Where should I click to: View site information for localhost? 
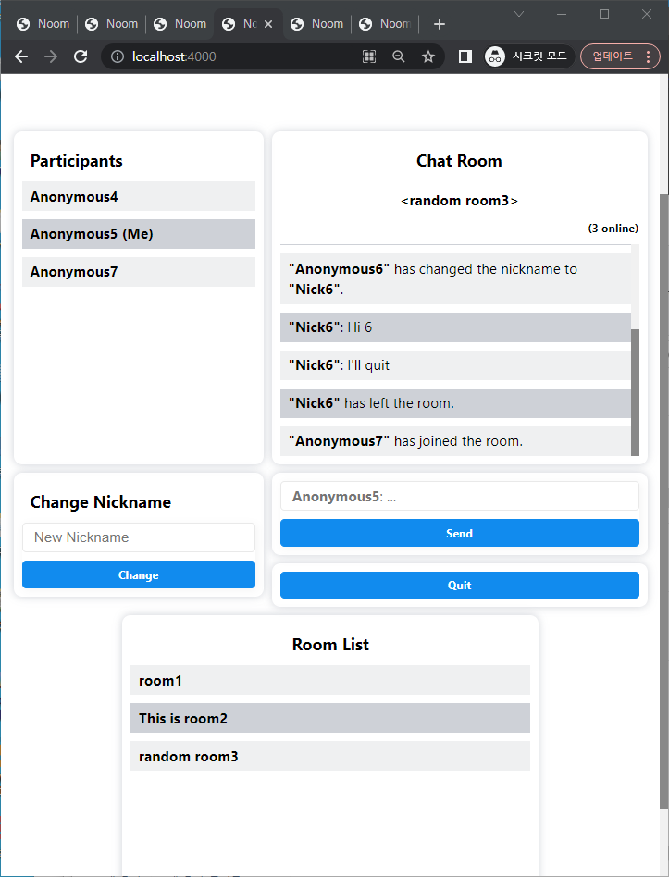click(x=118, y=56)
